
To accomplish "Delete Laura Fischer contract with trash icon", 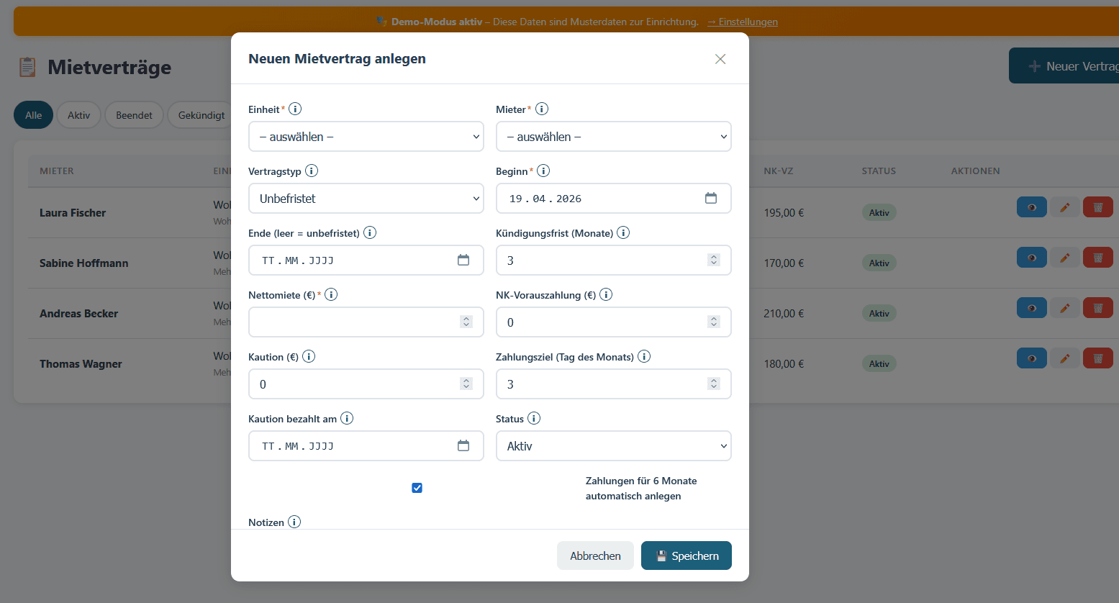I will [1097, 207].
